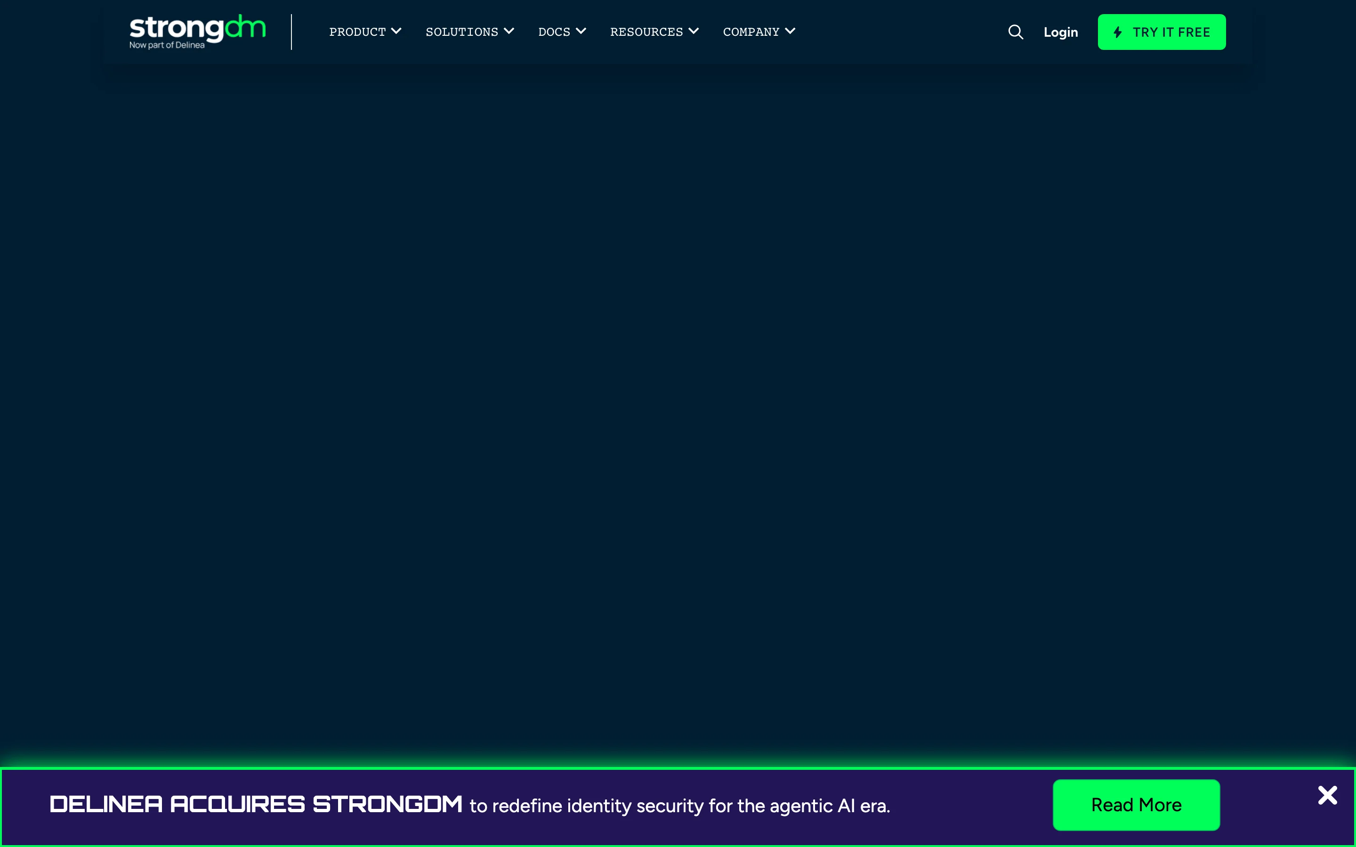Dismiss the announcement banner with the X
Image resolution: width=1356 pixels, height=847 pixels.
[1327, 795]
